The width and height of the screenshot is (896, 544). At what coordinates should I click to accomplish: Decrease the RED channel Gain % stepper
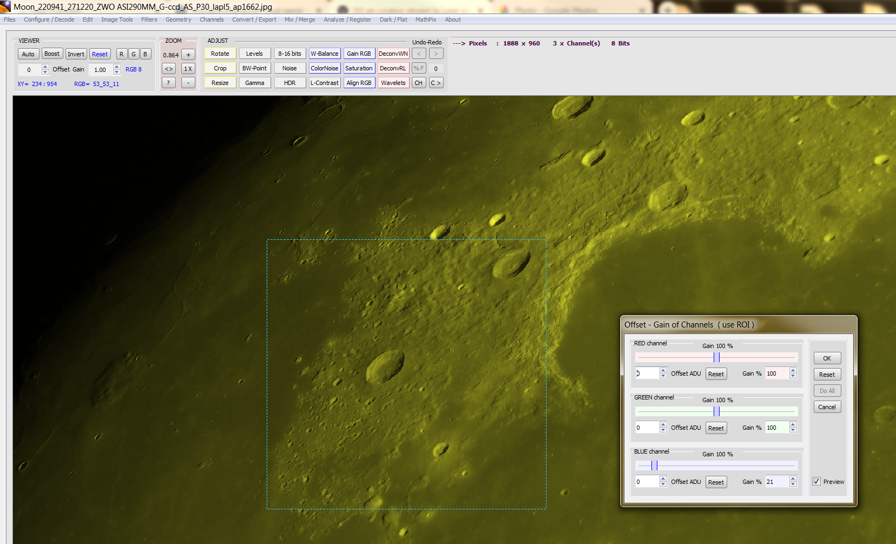click(x=793, y=376)
